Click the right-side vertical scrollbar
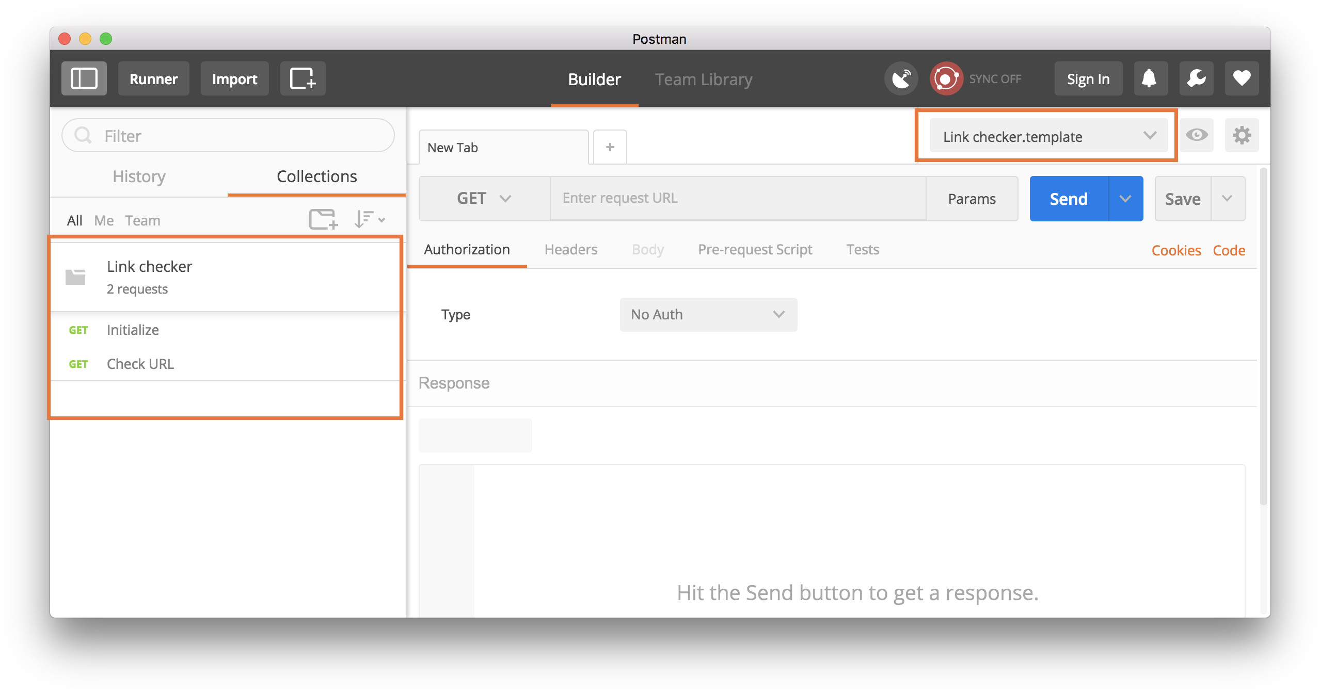This screenshot has width=1320, height=694. click(1263, 335)
